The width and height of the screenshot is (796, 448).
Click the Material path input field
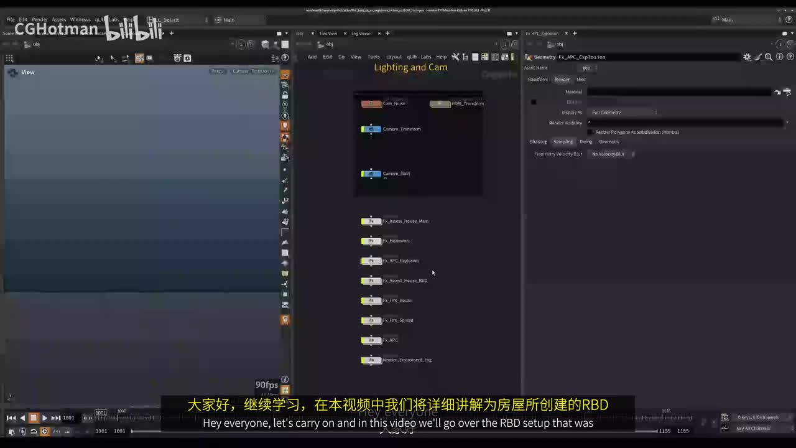678,92
